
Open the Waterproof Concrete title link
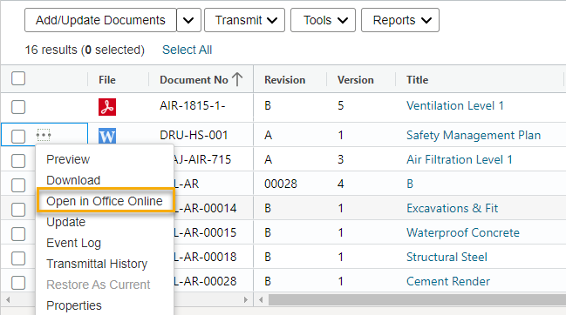[x=463, y=232]
